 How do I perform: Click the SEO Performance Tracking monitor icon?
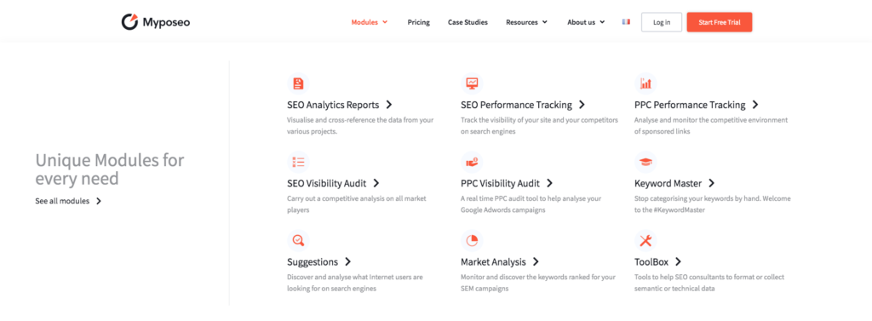coord(472,83)
